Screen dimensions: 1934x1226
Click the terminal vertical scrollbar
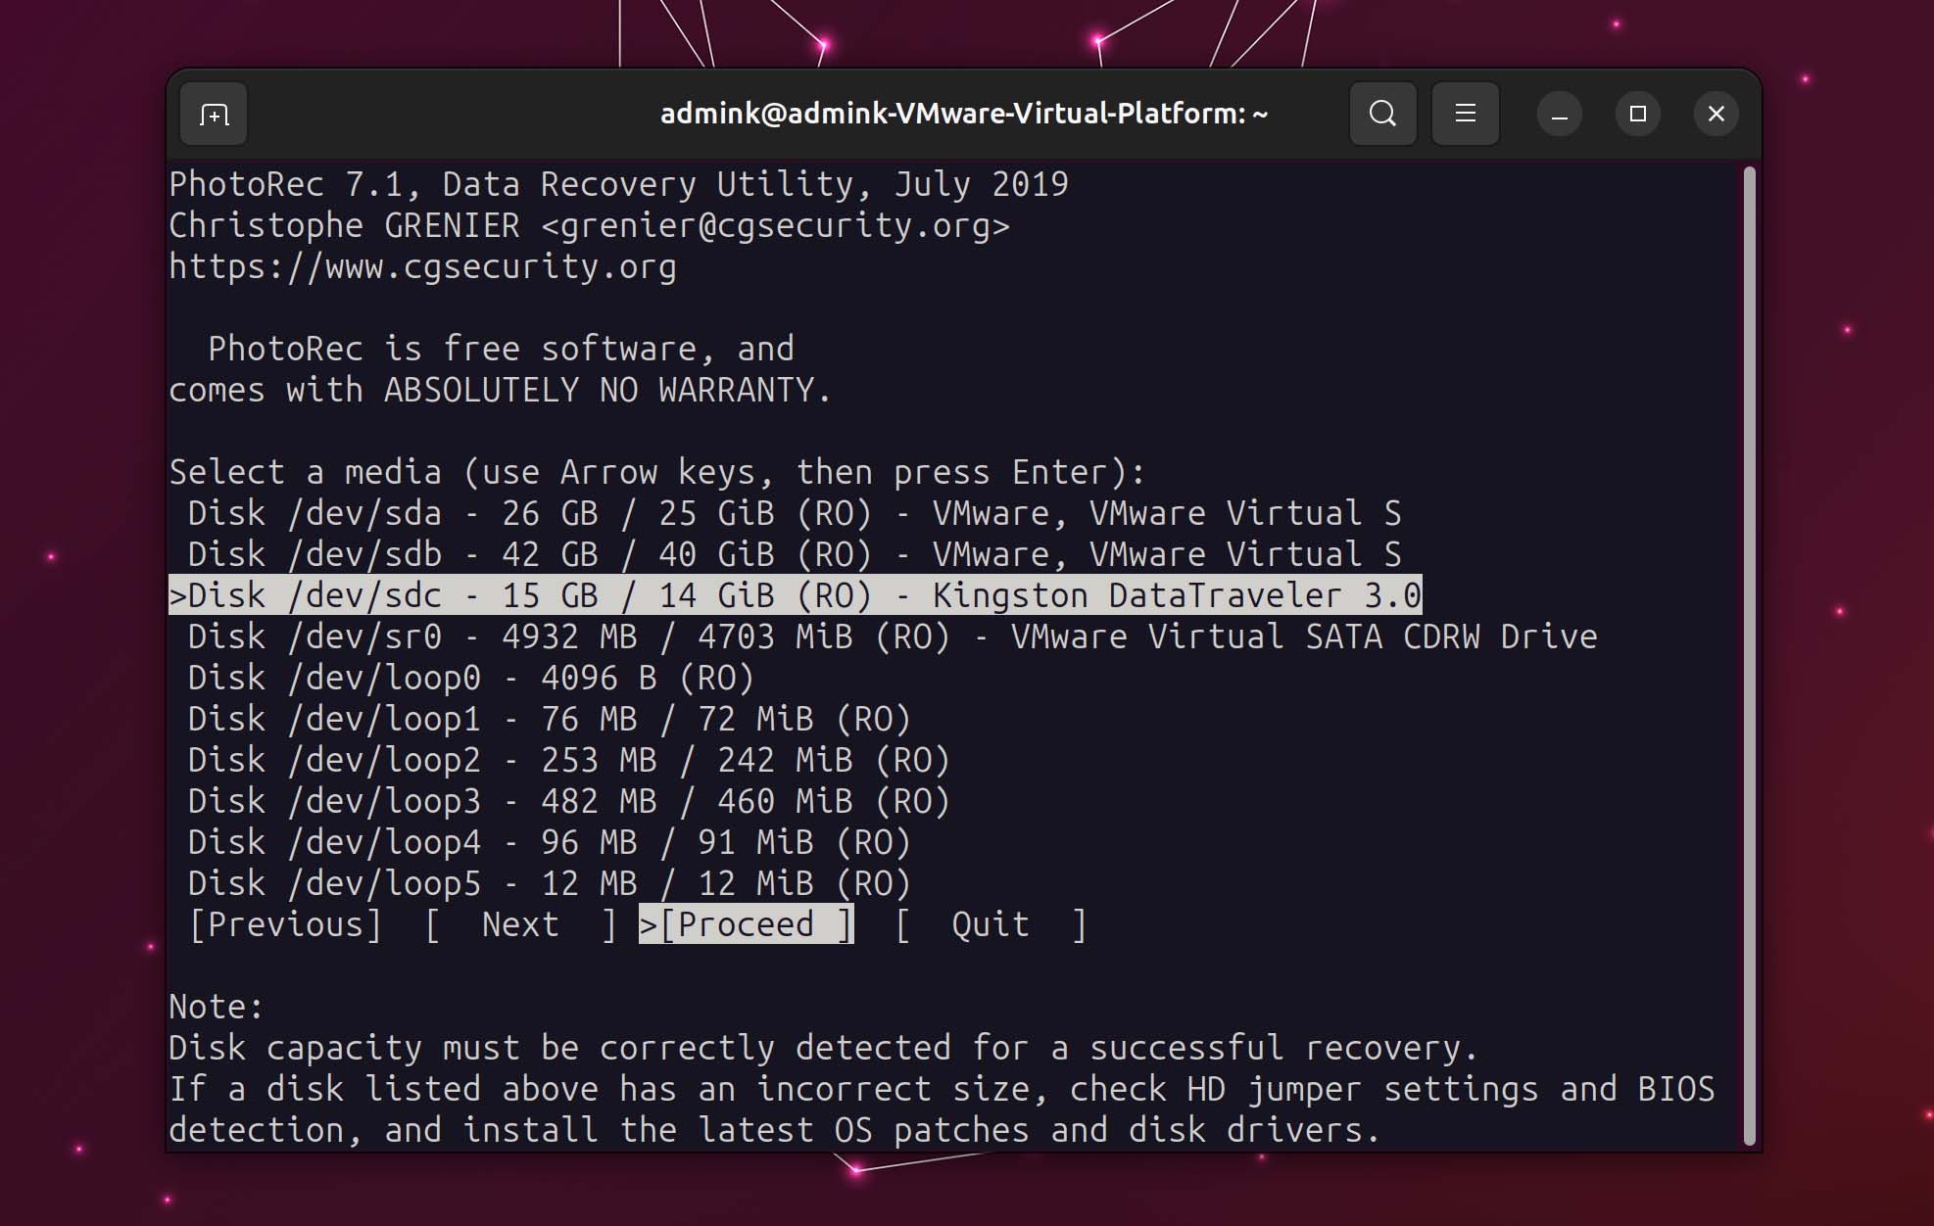point(1750,656)
